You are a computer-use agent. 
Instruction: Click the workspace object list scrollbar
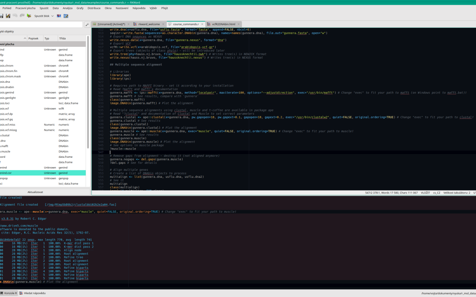coord(88,92)
